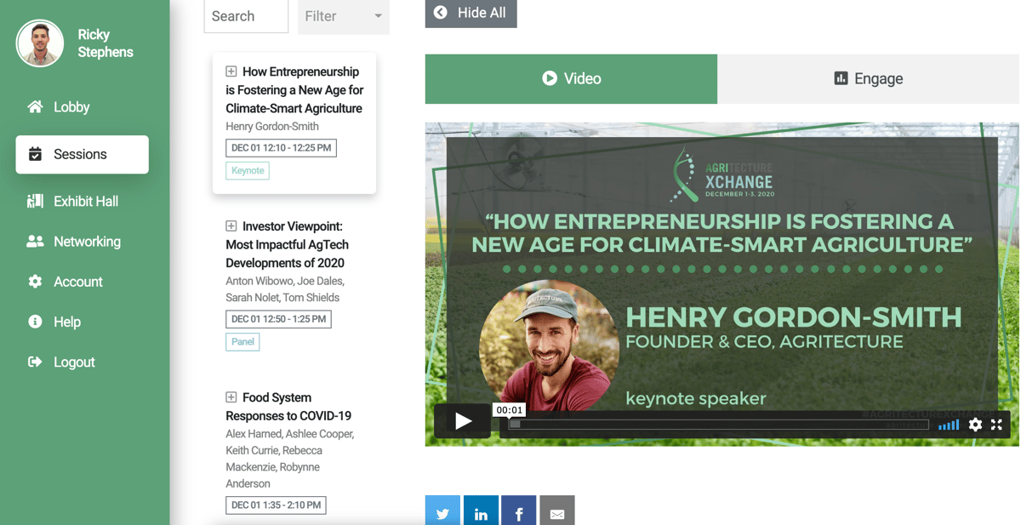Play the keynote video

coord(463,420)
